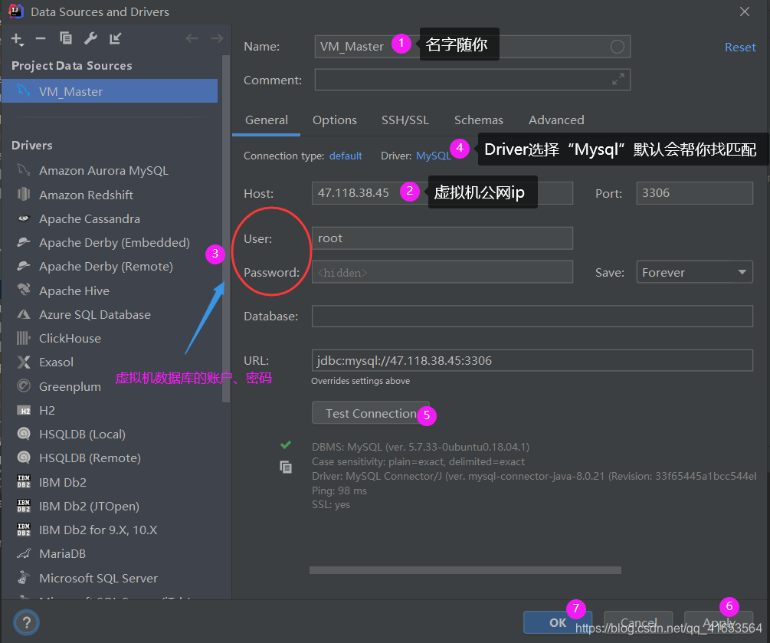Focus the Host input field
The height and width of the screenshot is (643, 770).
pyautogui.click(x=442, y=193)
